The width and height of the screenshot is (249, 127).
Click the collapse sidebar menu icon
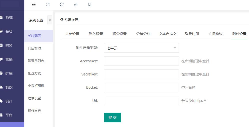34,4
